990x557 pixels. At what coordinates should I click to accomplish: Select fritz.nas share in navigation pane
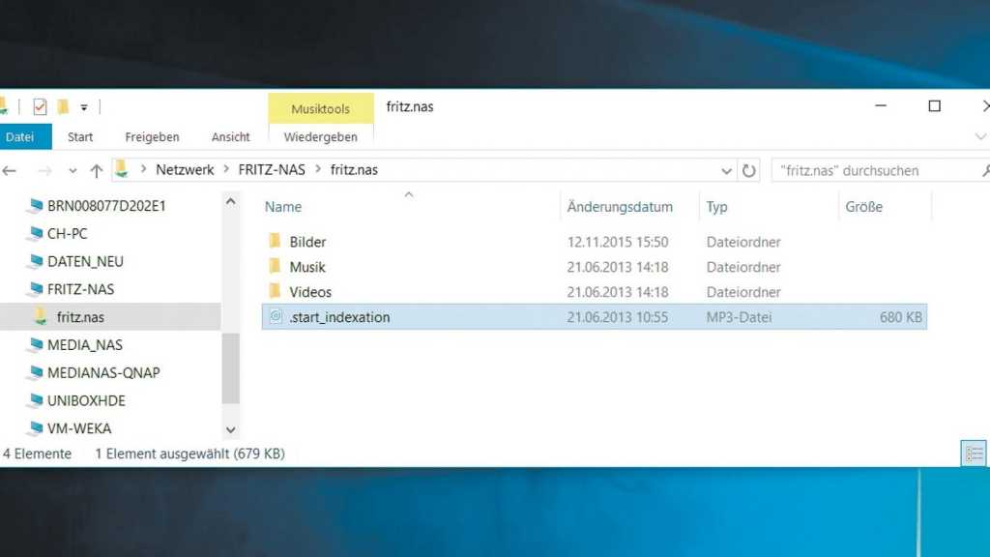tap(80, 317)
